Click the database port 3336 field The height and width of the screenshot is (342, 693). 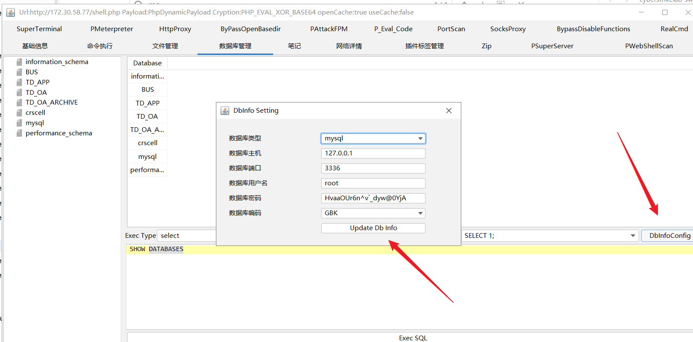[373, 168]
